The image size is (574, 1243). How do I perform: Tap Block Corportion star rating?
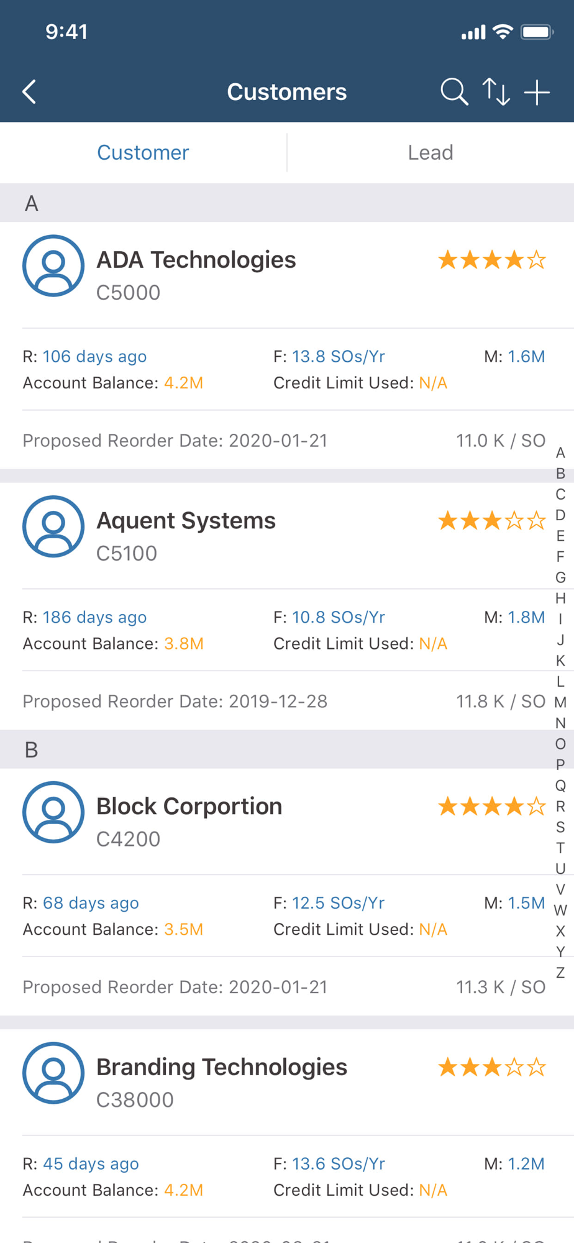[x=492, y=807]
